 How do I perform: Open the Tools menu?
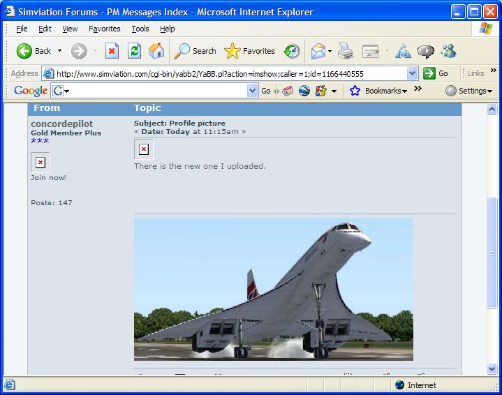140,29
